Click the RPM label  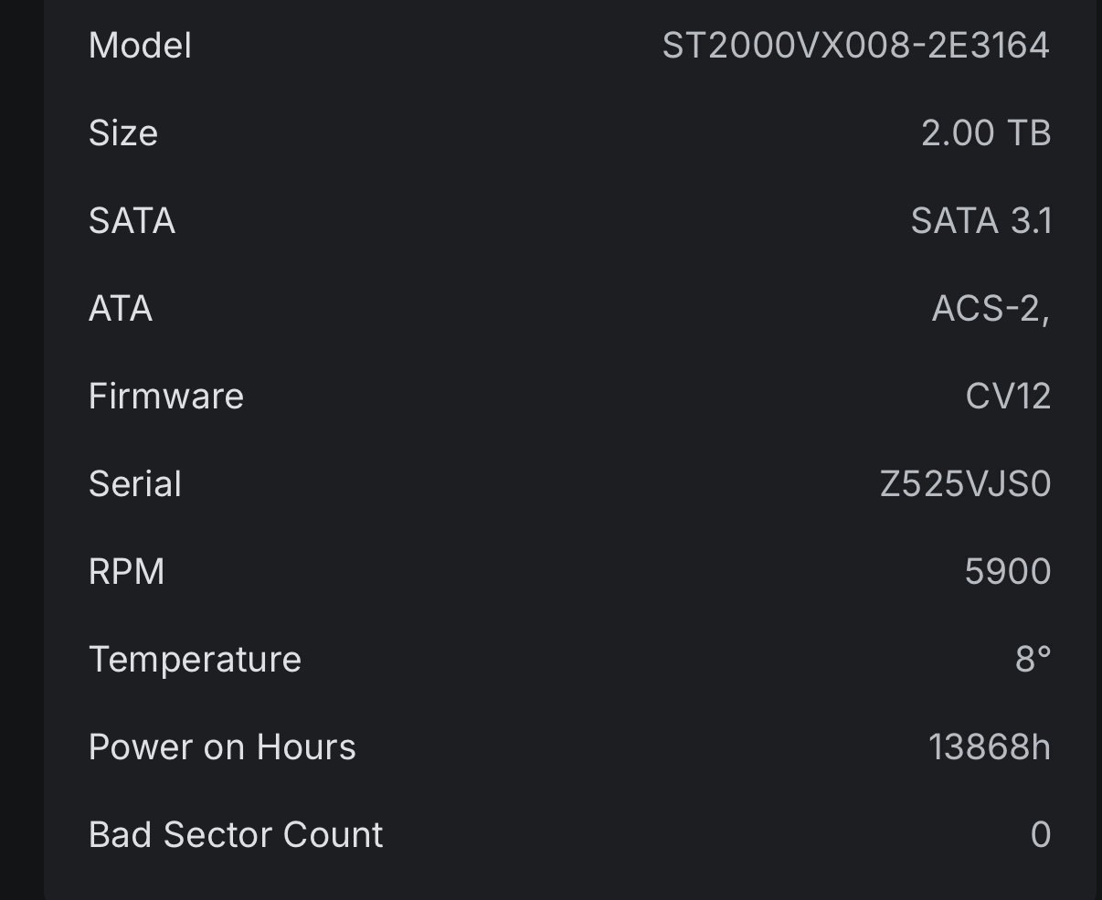click(127, 572)
